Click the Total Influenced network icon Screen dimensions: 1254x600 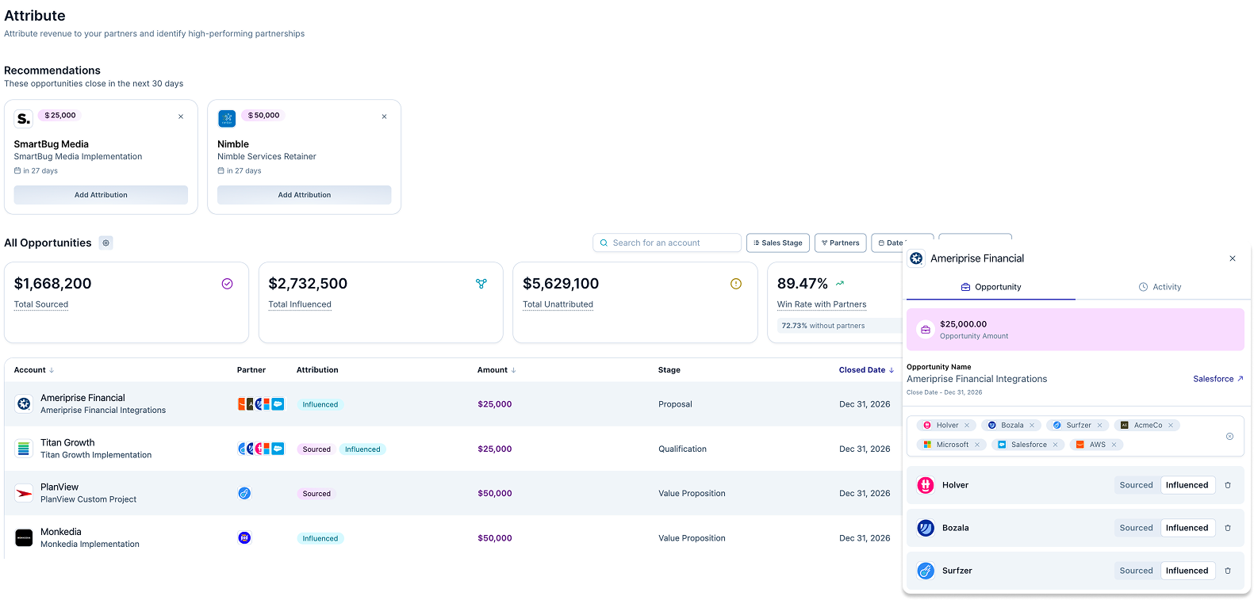(x=481, y=284)
